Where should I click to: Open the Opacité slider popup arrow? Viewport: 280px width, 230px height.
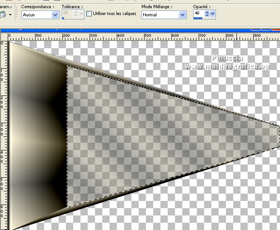point(213,14)
